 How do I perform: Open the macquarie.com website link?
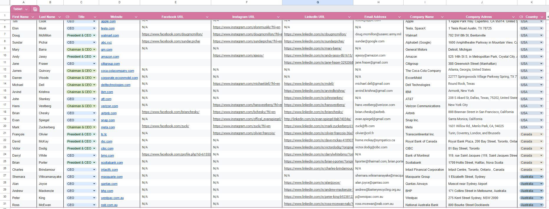tap(112, 177)
